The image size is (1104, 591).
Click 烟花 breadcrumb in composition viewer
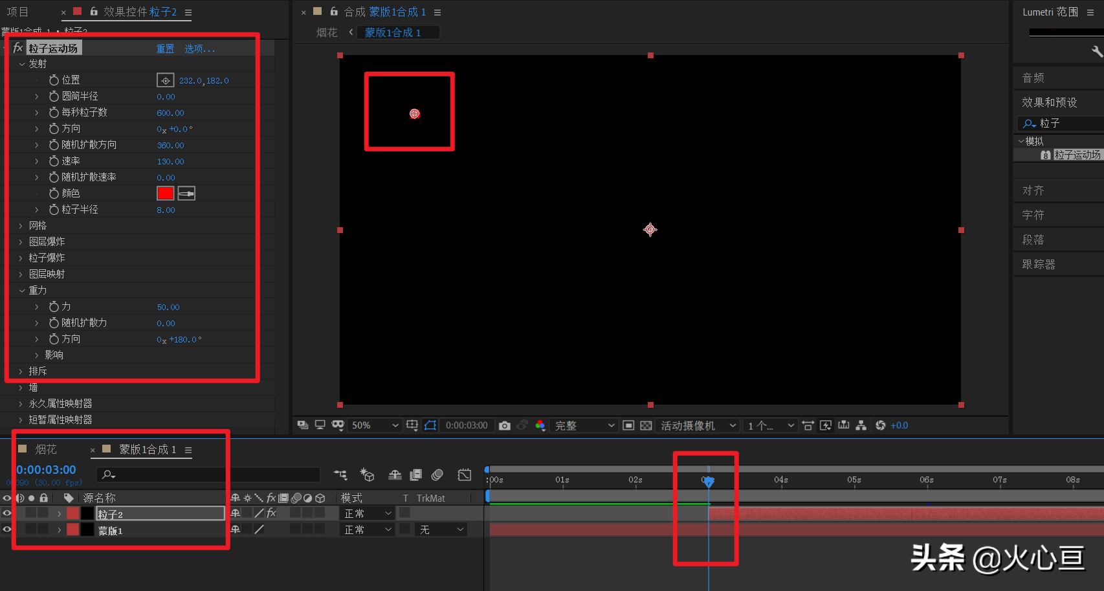[327, 32]
